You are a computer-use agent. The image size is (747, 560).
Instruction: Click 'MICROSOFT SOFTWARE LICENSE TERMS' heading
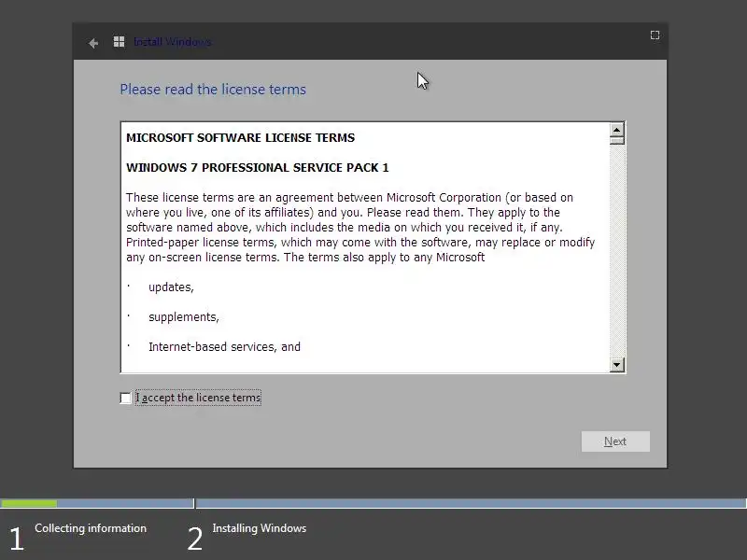pos(241,137)
